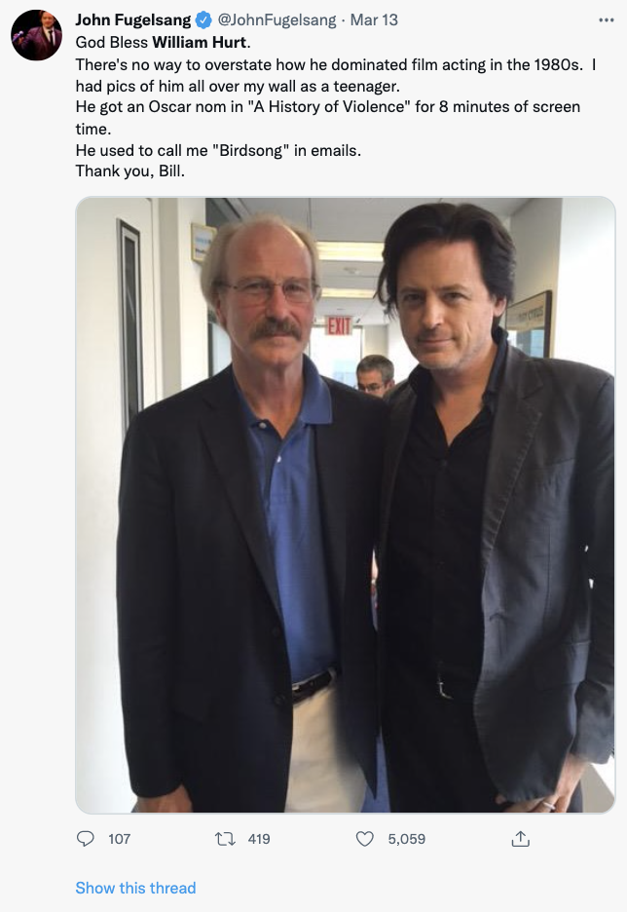Viewport: 627px width, 912px height.
Task: Click the blue verified badge
Action: pyautogui.click(x=203, y=20)
